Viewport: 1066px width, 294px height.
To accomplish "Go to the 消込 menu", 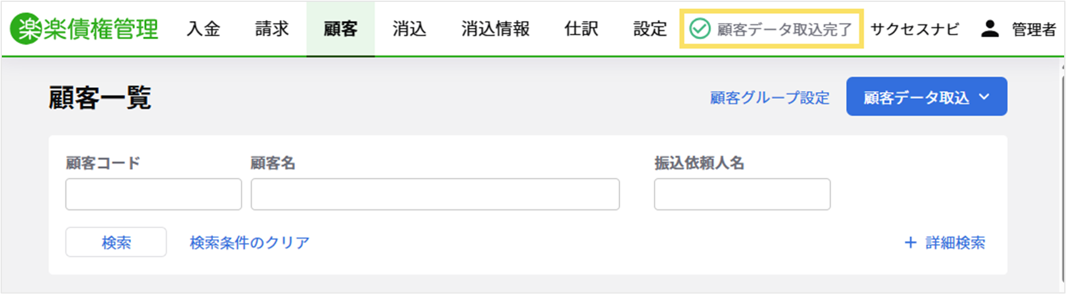I will (x=409, y=29).
